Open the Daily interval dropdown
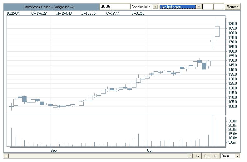The image size is (247, 162). click(237, 156)
